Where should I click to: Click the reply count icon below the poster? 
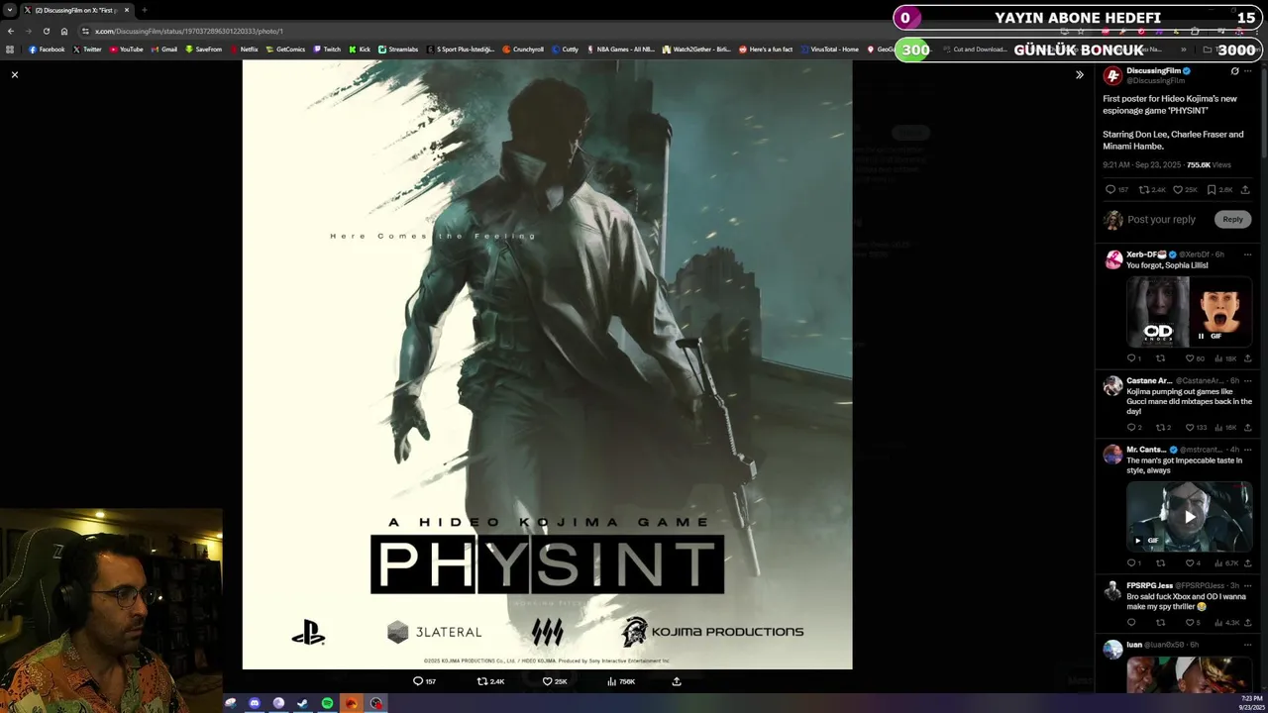tap(424, 681)
